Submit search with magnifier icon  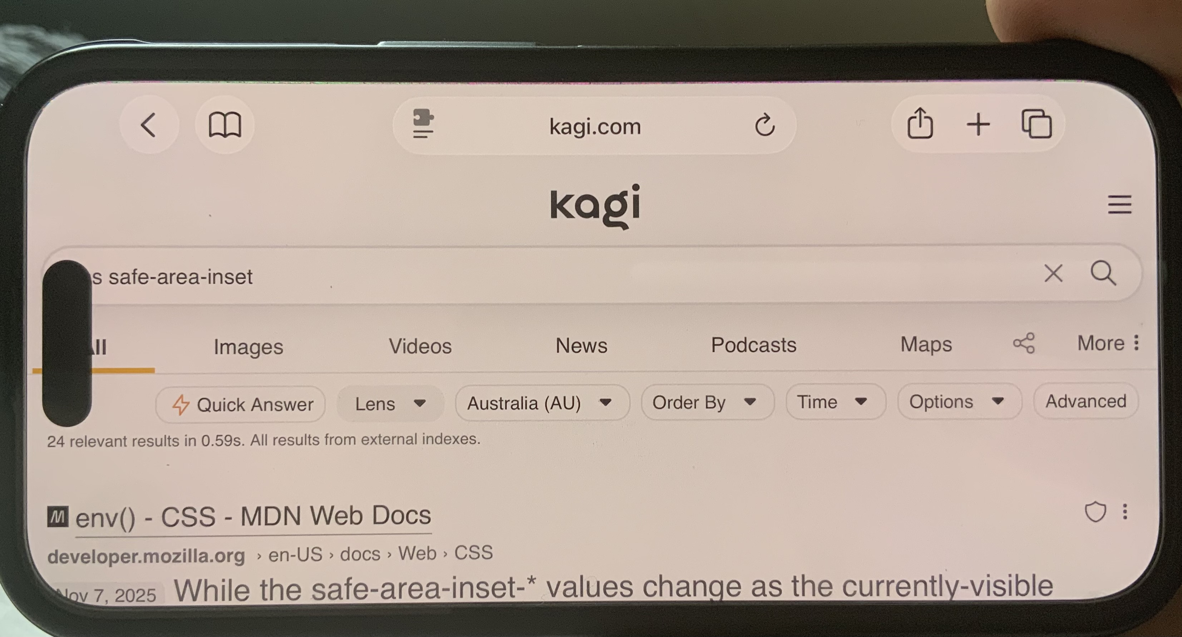click(1103, 273)
